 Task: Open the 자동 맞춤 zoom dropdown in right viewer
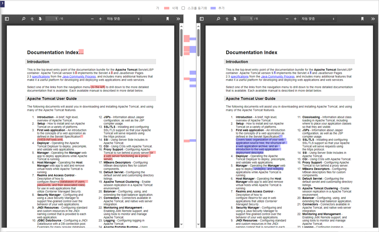click(318, 19)
